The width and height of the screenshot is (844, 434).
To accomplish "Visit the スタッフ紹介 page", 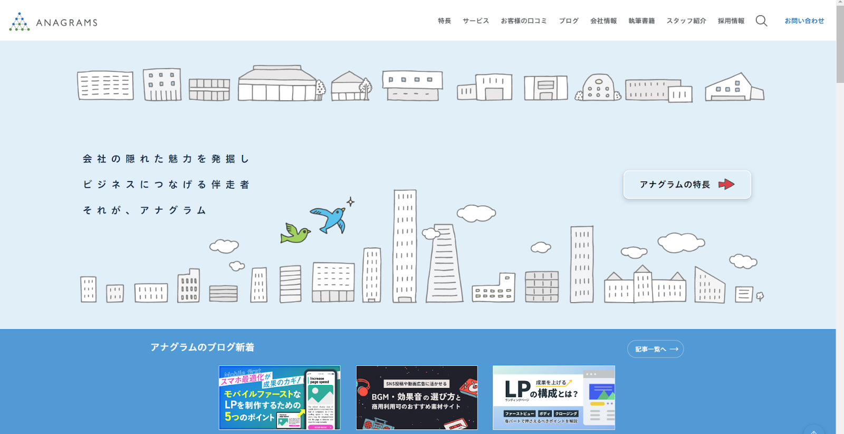I will point(686,21).
